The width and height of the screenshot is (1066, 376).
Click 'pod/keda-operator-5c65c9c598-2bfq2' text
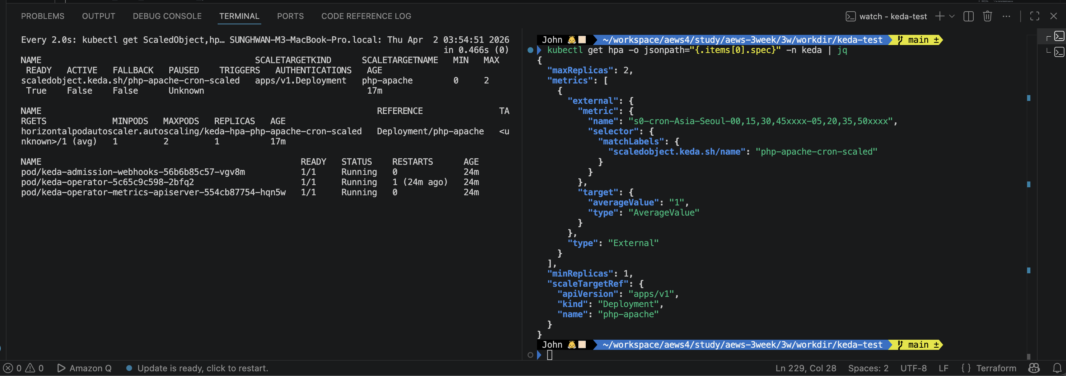coord(108,182)
